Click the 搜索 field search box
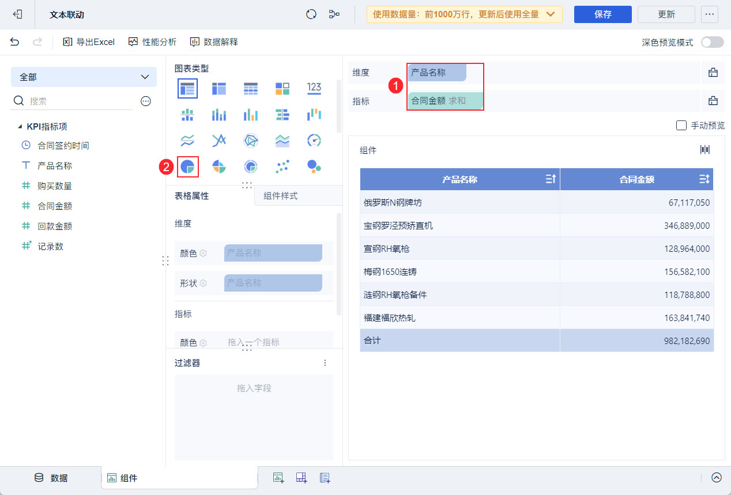This screenshot has width=731, height=495. [x=73, y=101]
